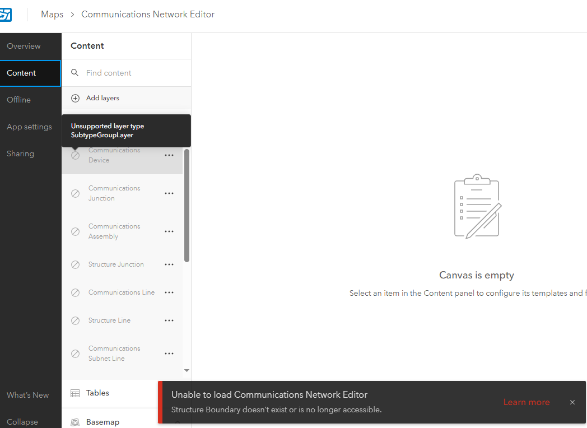Screen dimensions: 587x428
Task: Click the Field Maps logo icon
Action: click(5, 15)
